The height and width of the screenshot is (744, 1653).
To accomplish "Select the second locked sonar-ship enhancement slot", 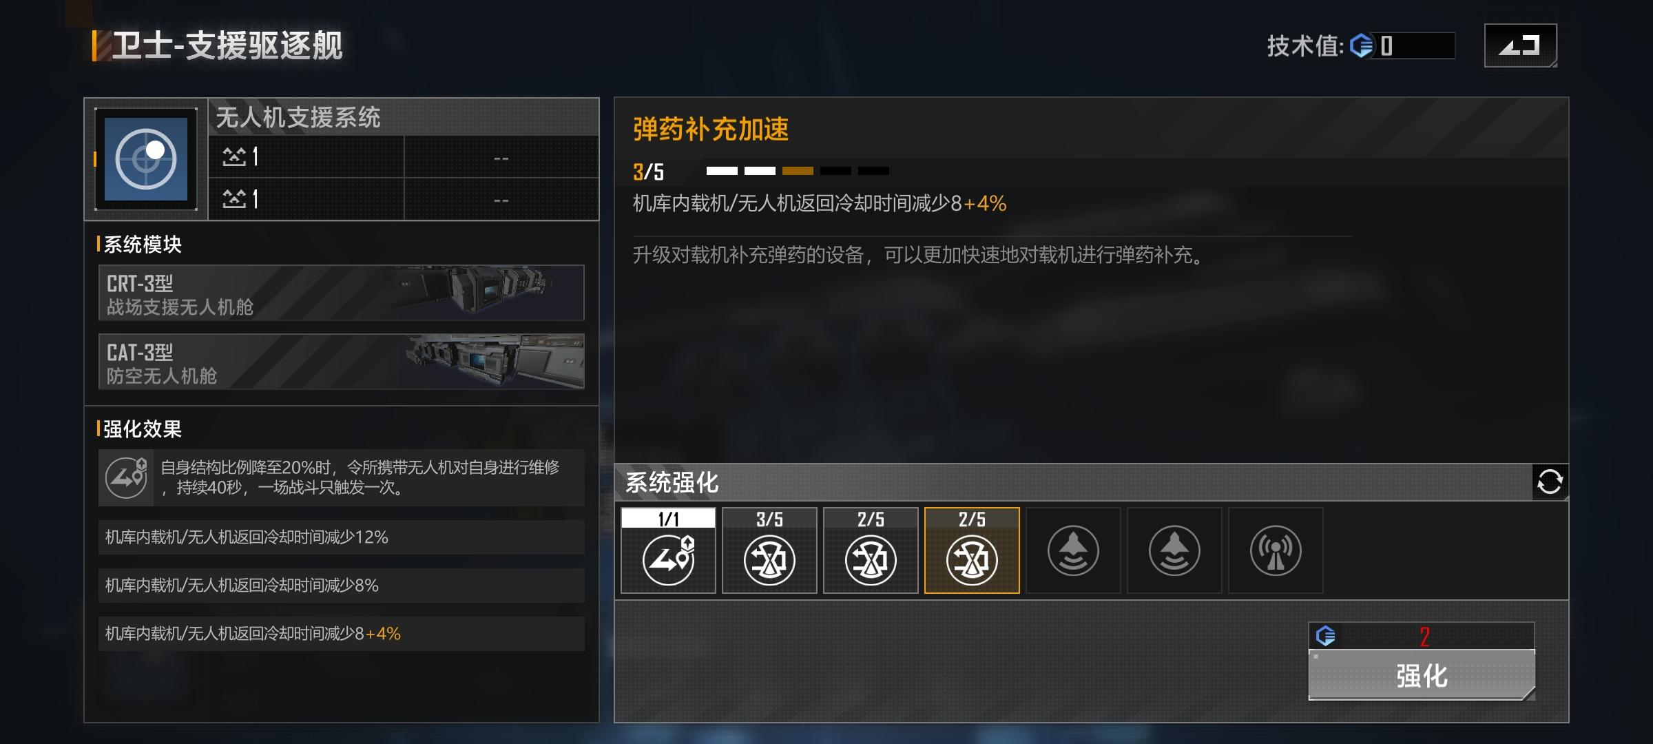I will tap(1174, 550).
